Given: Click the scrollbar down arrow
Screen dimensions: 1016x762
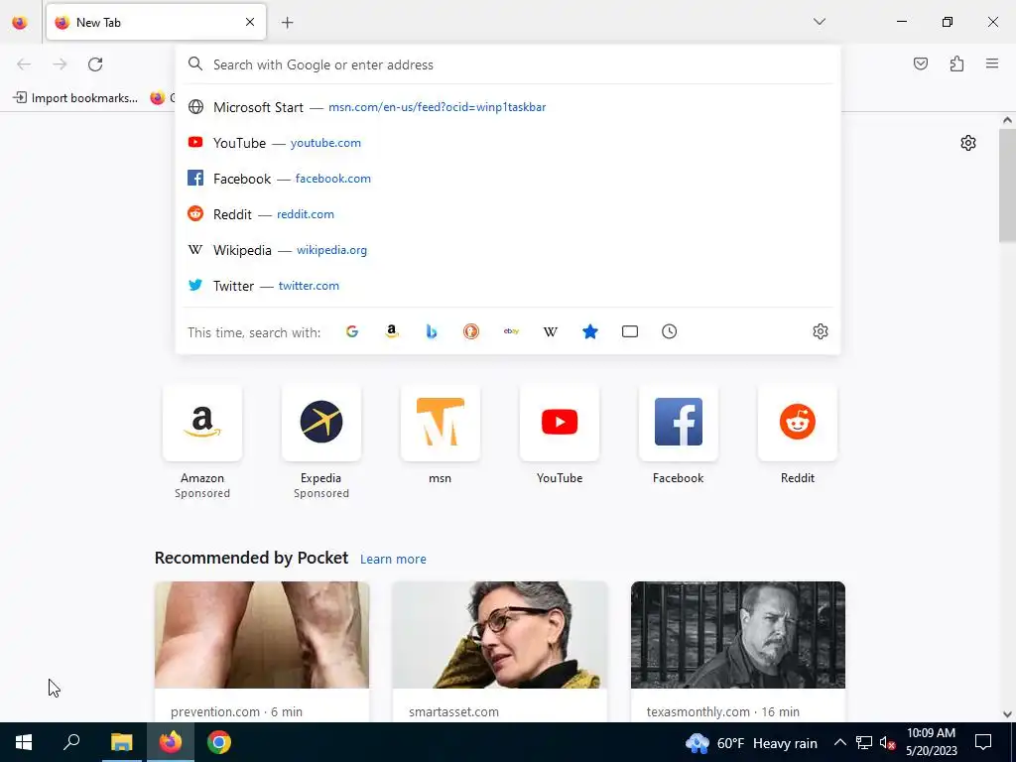Looking at the screenshot, I should click(x=1007, y=714).
